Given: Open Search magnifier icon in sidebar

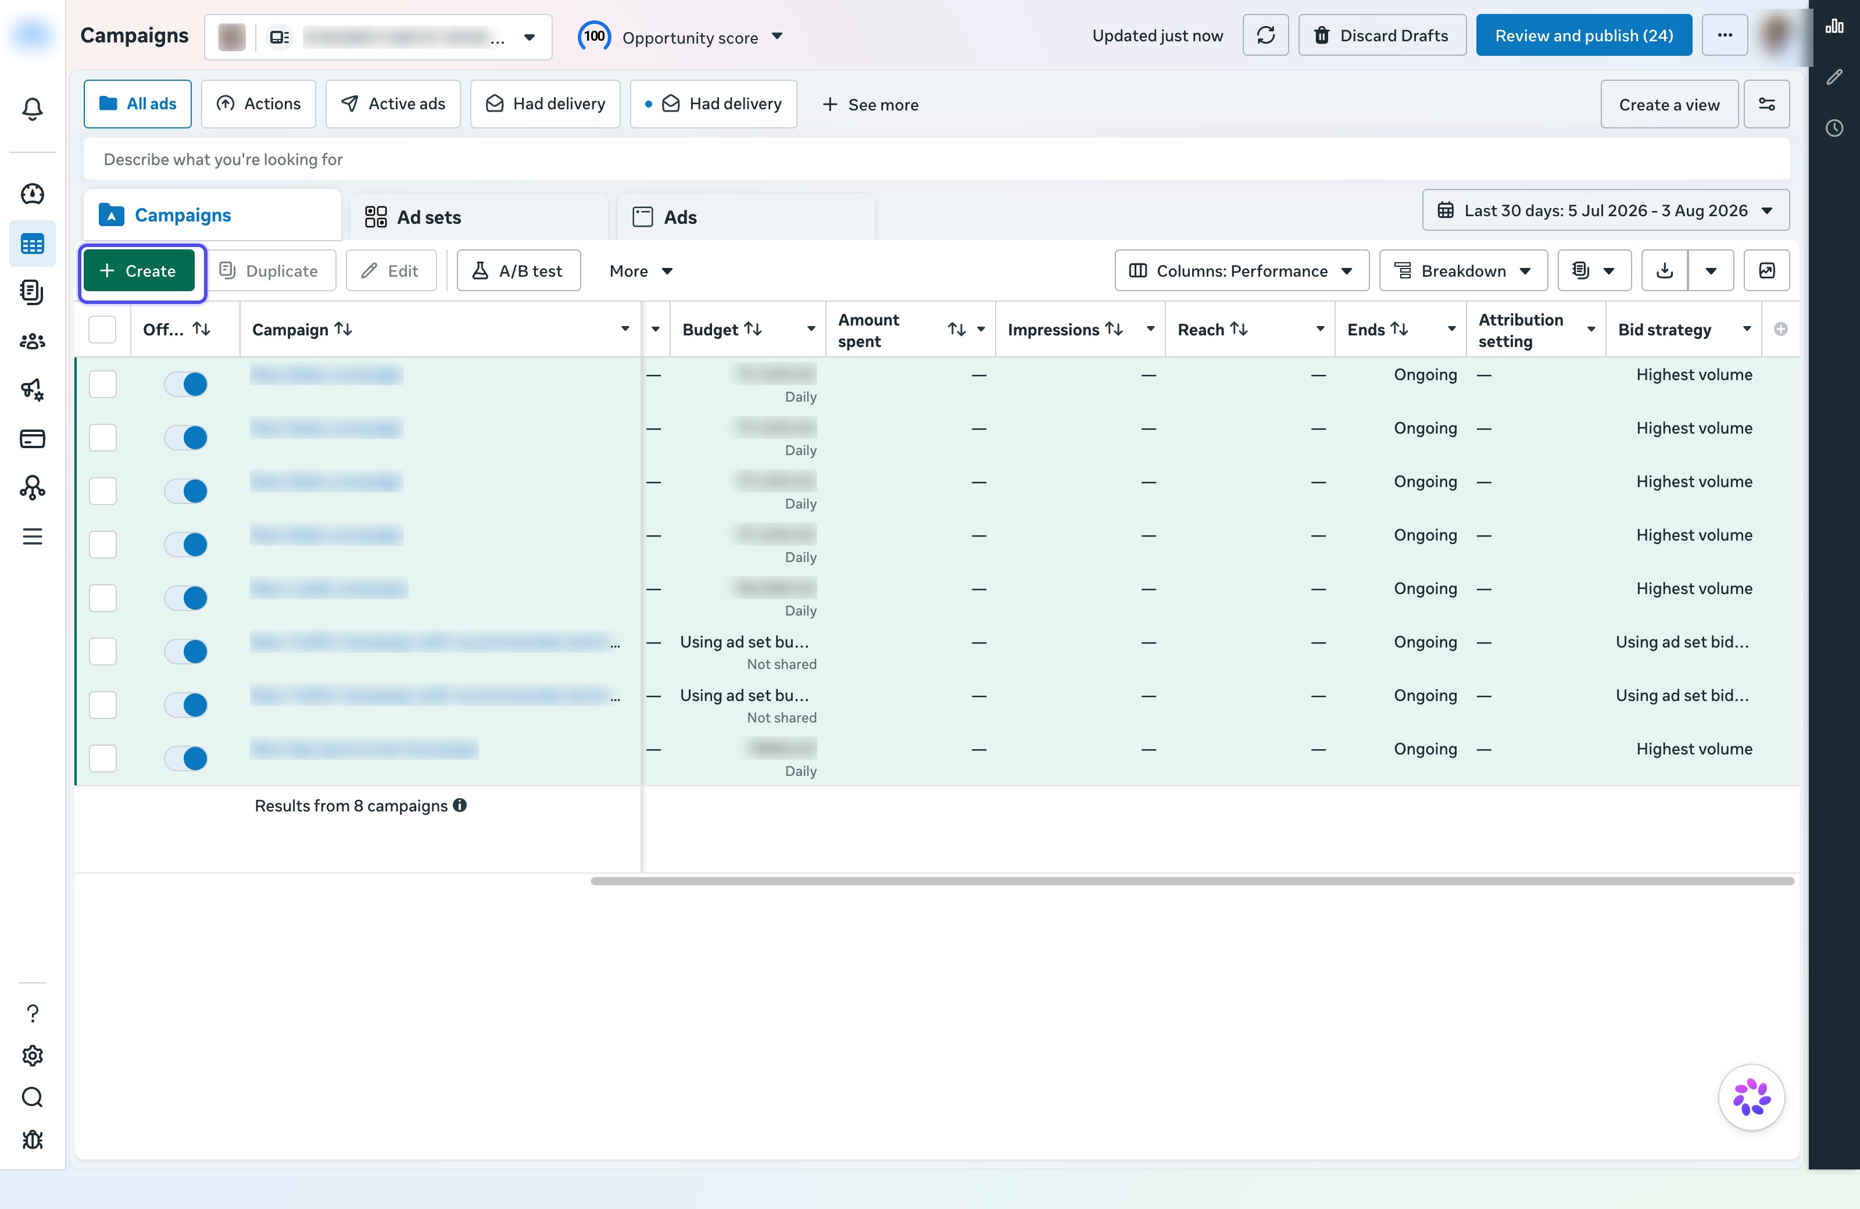Looking at the screenshot, I should [32, 1098].
